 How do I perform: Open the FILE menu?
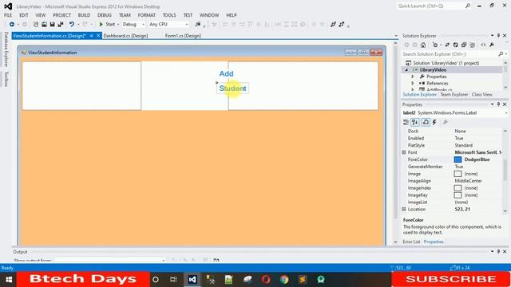[8, 15]
